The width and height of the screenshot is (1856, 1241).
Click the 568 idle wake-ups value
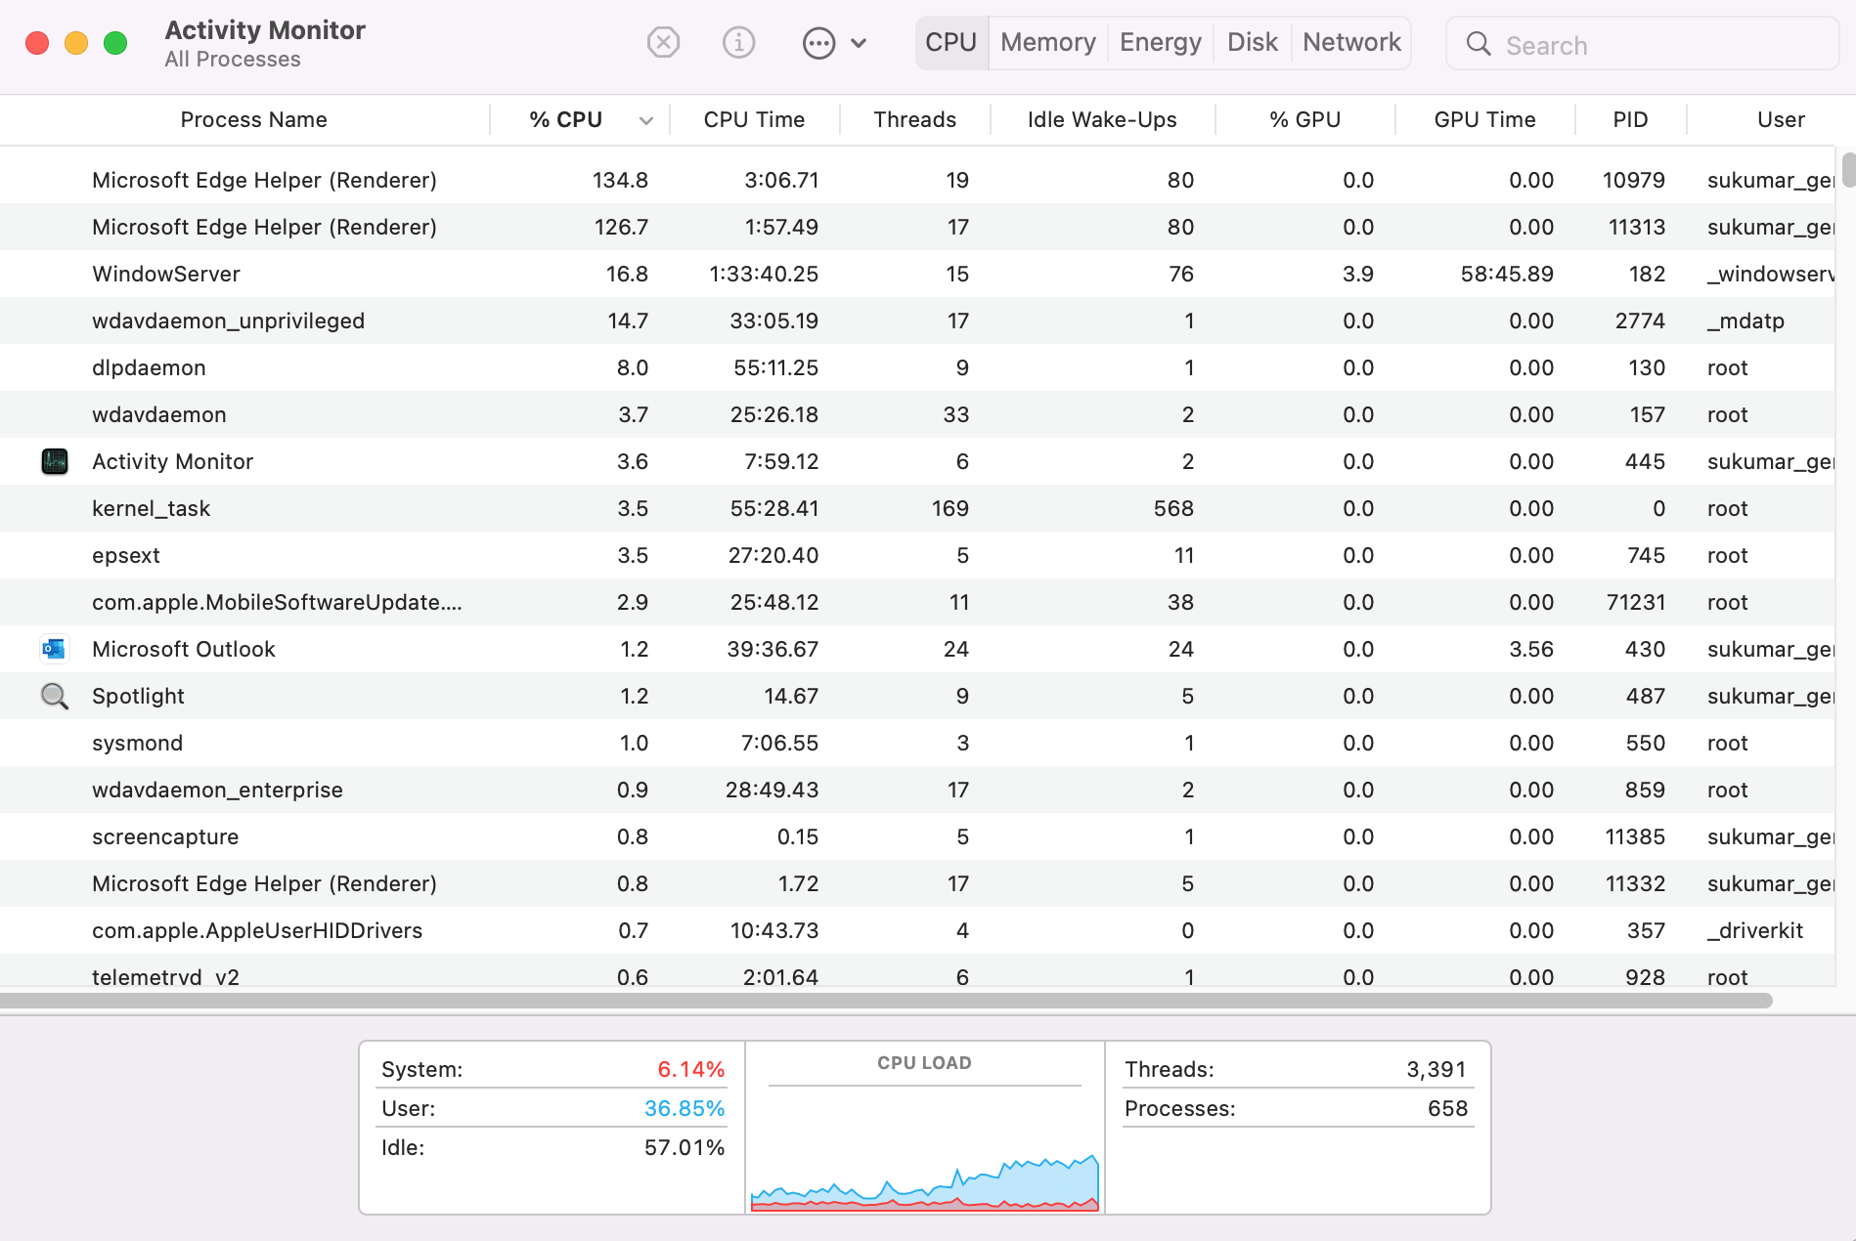coord(1173,508)
